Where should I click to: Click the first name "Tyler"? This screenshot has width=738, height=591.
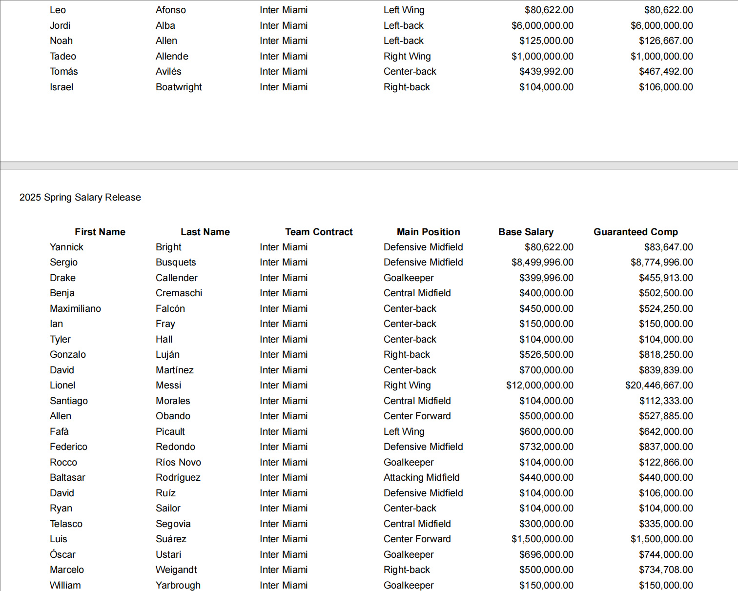click(60, 339)
